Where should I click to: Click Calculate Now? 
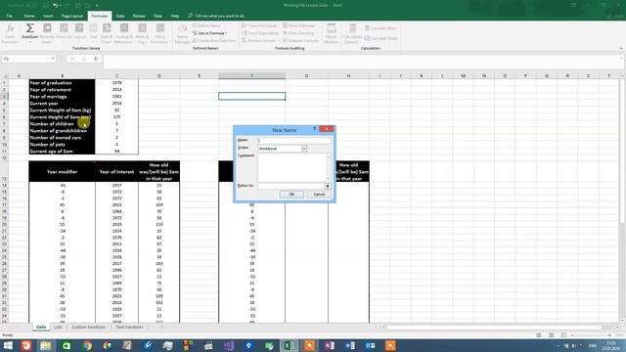[x=380, y=28]
